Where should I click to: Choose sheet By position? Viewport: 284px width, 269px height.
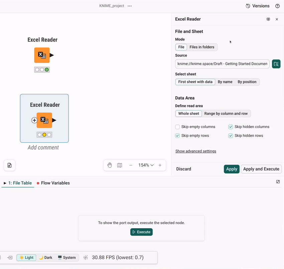click(247, 82)
